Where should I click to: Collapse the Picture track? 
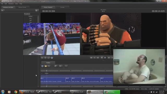pos(42,73)
